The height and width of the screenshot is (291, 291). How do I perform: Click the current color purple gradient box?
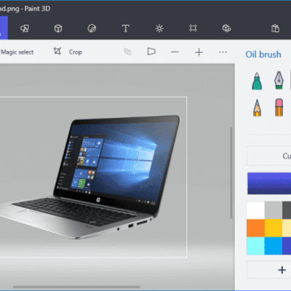click(x=269, y=183)
